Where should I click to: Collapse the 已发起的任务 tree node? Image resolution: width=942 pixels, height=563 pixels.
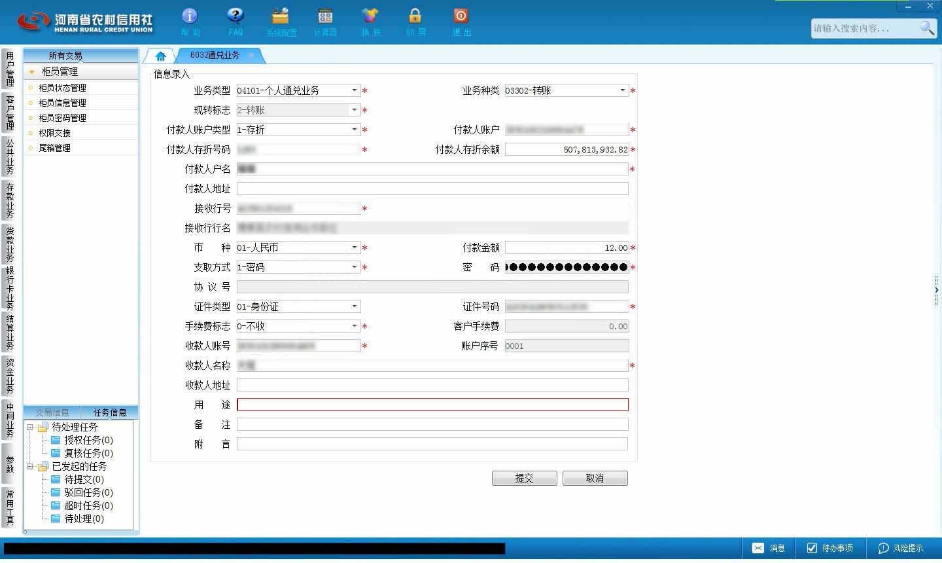[x=29, y=466]
